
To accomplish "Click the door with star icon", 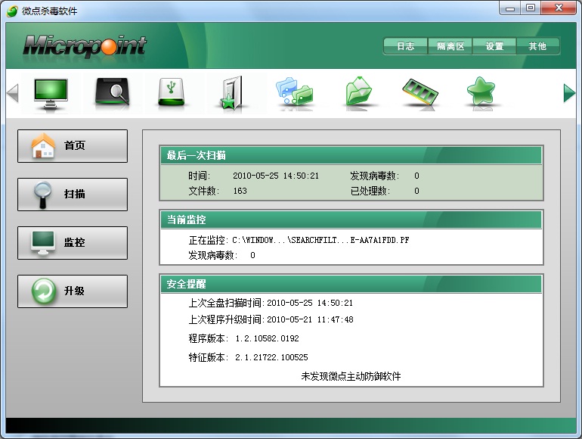I will click(x=232, y=92).
